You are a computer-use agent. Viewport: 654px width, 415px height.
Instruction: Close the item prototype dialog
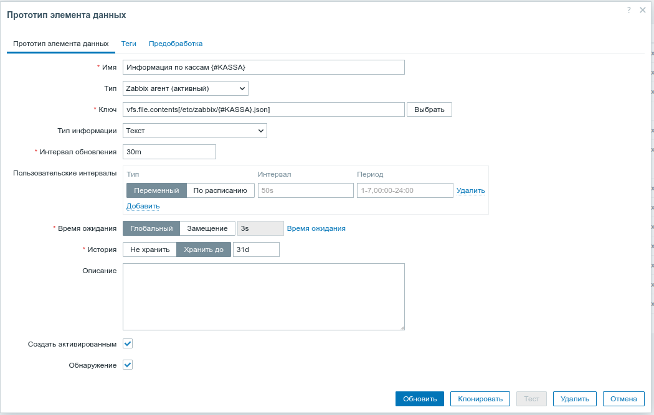click(642, 10)
